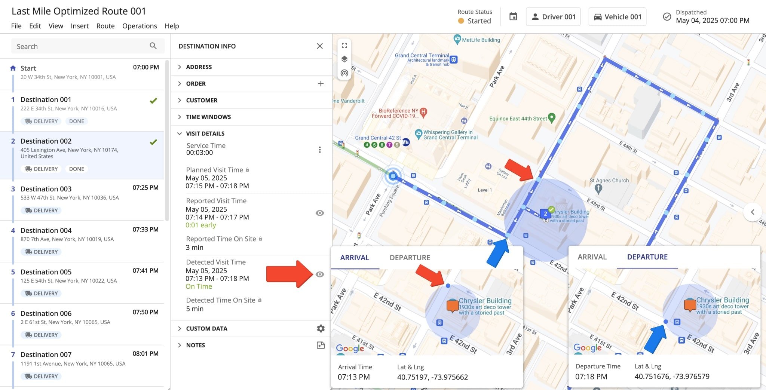Click Whispering Gallery map pin

(419, 134)
